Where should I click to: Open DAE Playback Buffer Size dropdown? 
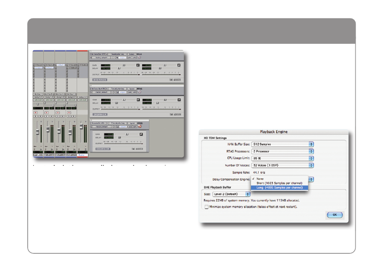[x=231, y=194]
